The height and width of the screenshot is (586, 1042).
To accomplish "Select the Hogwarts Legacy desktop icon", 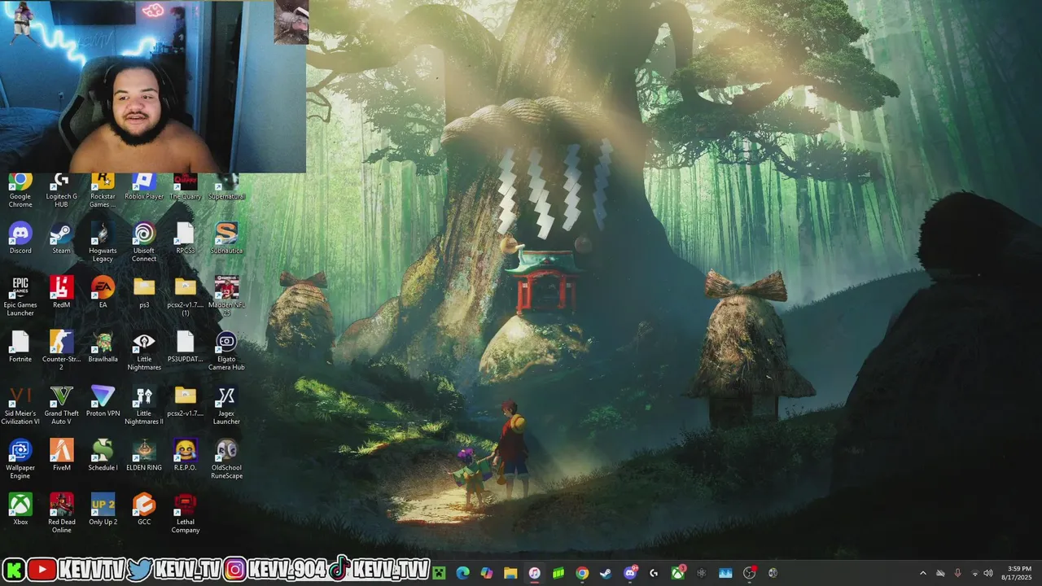I will point(103,242).
